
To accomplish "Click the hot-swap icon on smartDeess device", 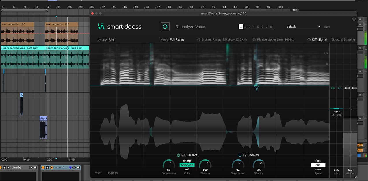I will 74,167.
